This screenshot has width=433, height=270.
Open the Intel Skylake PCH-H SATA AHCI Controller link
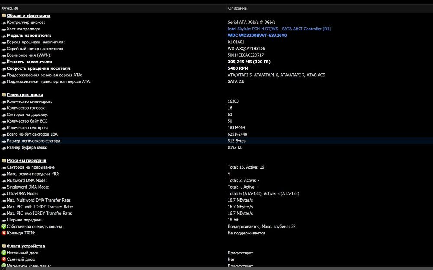tap(279, 29)
